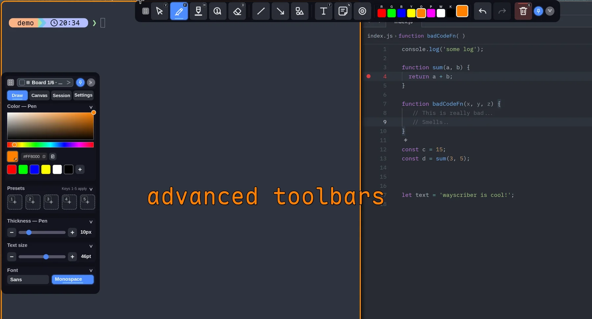Redo the undone stroke
The height and width of the screenshot is (319, 592).
point(502,11)
